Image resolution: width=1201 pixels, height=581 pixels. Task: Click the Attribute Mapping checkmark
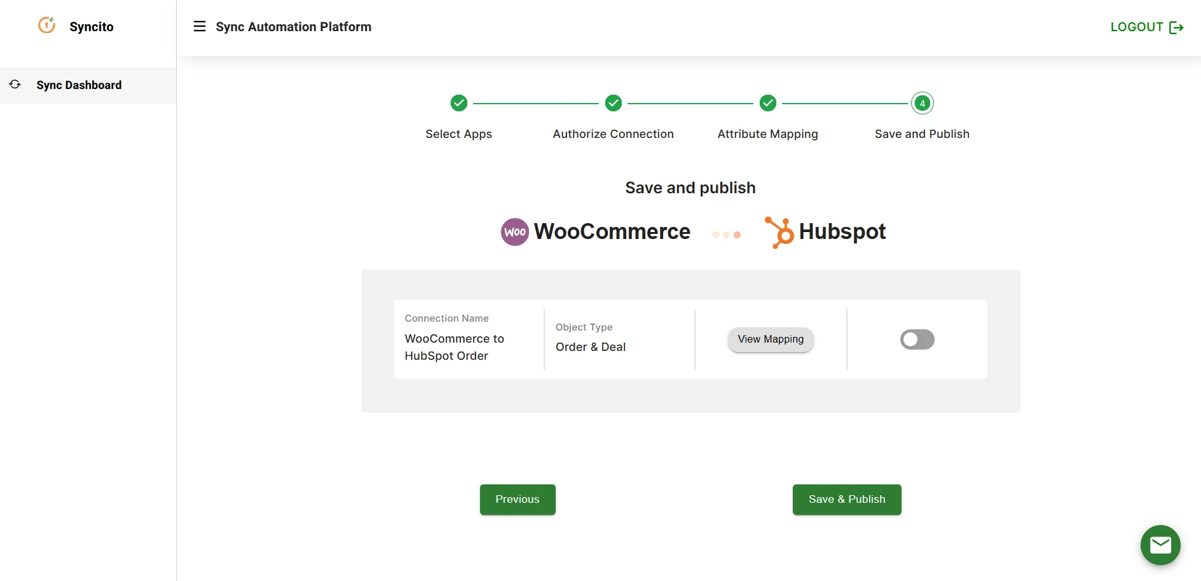(767, 103)
